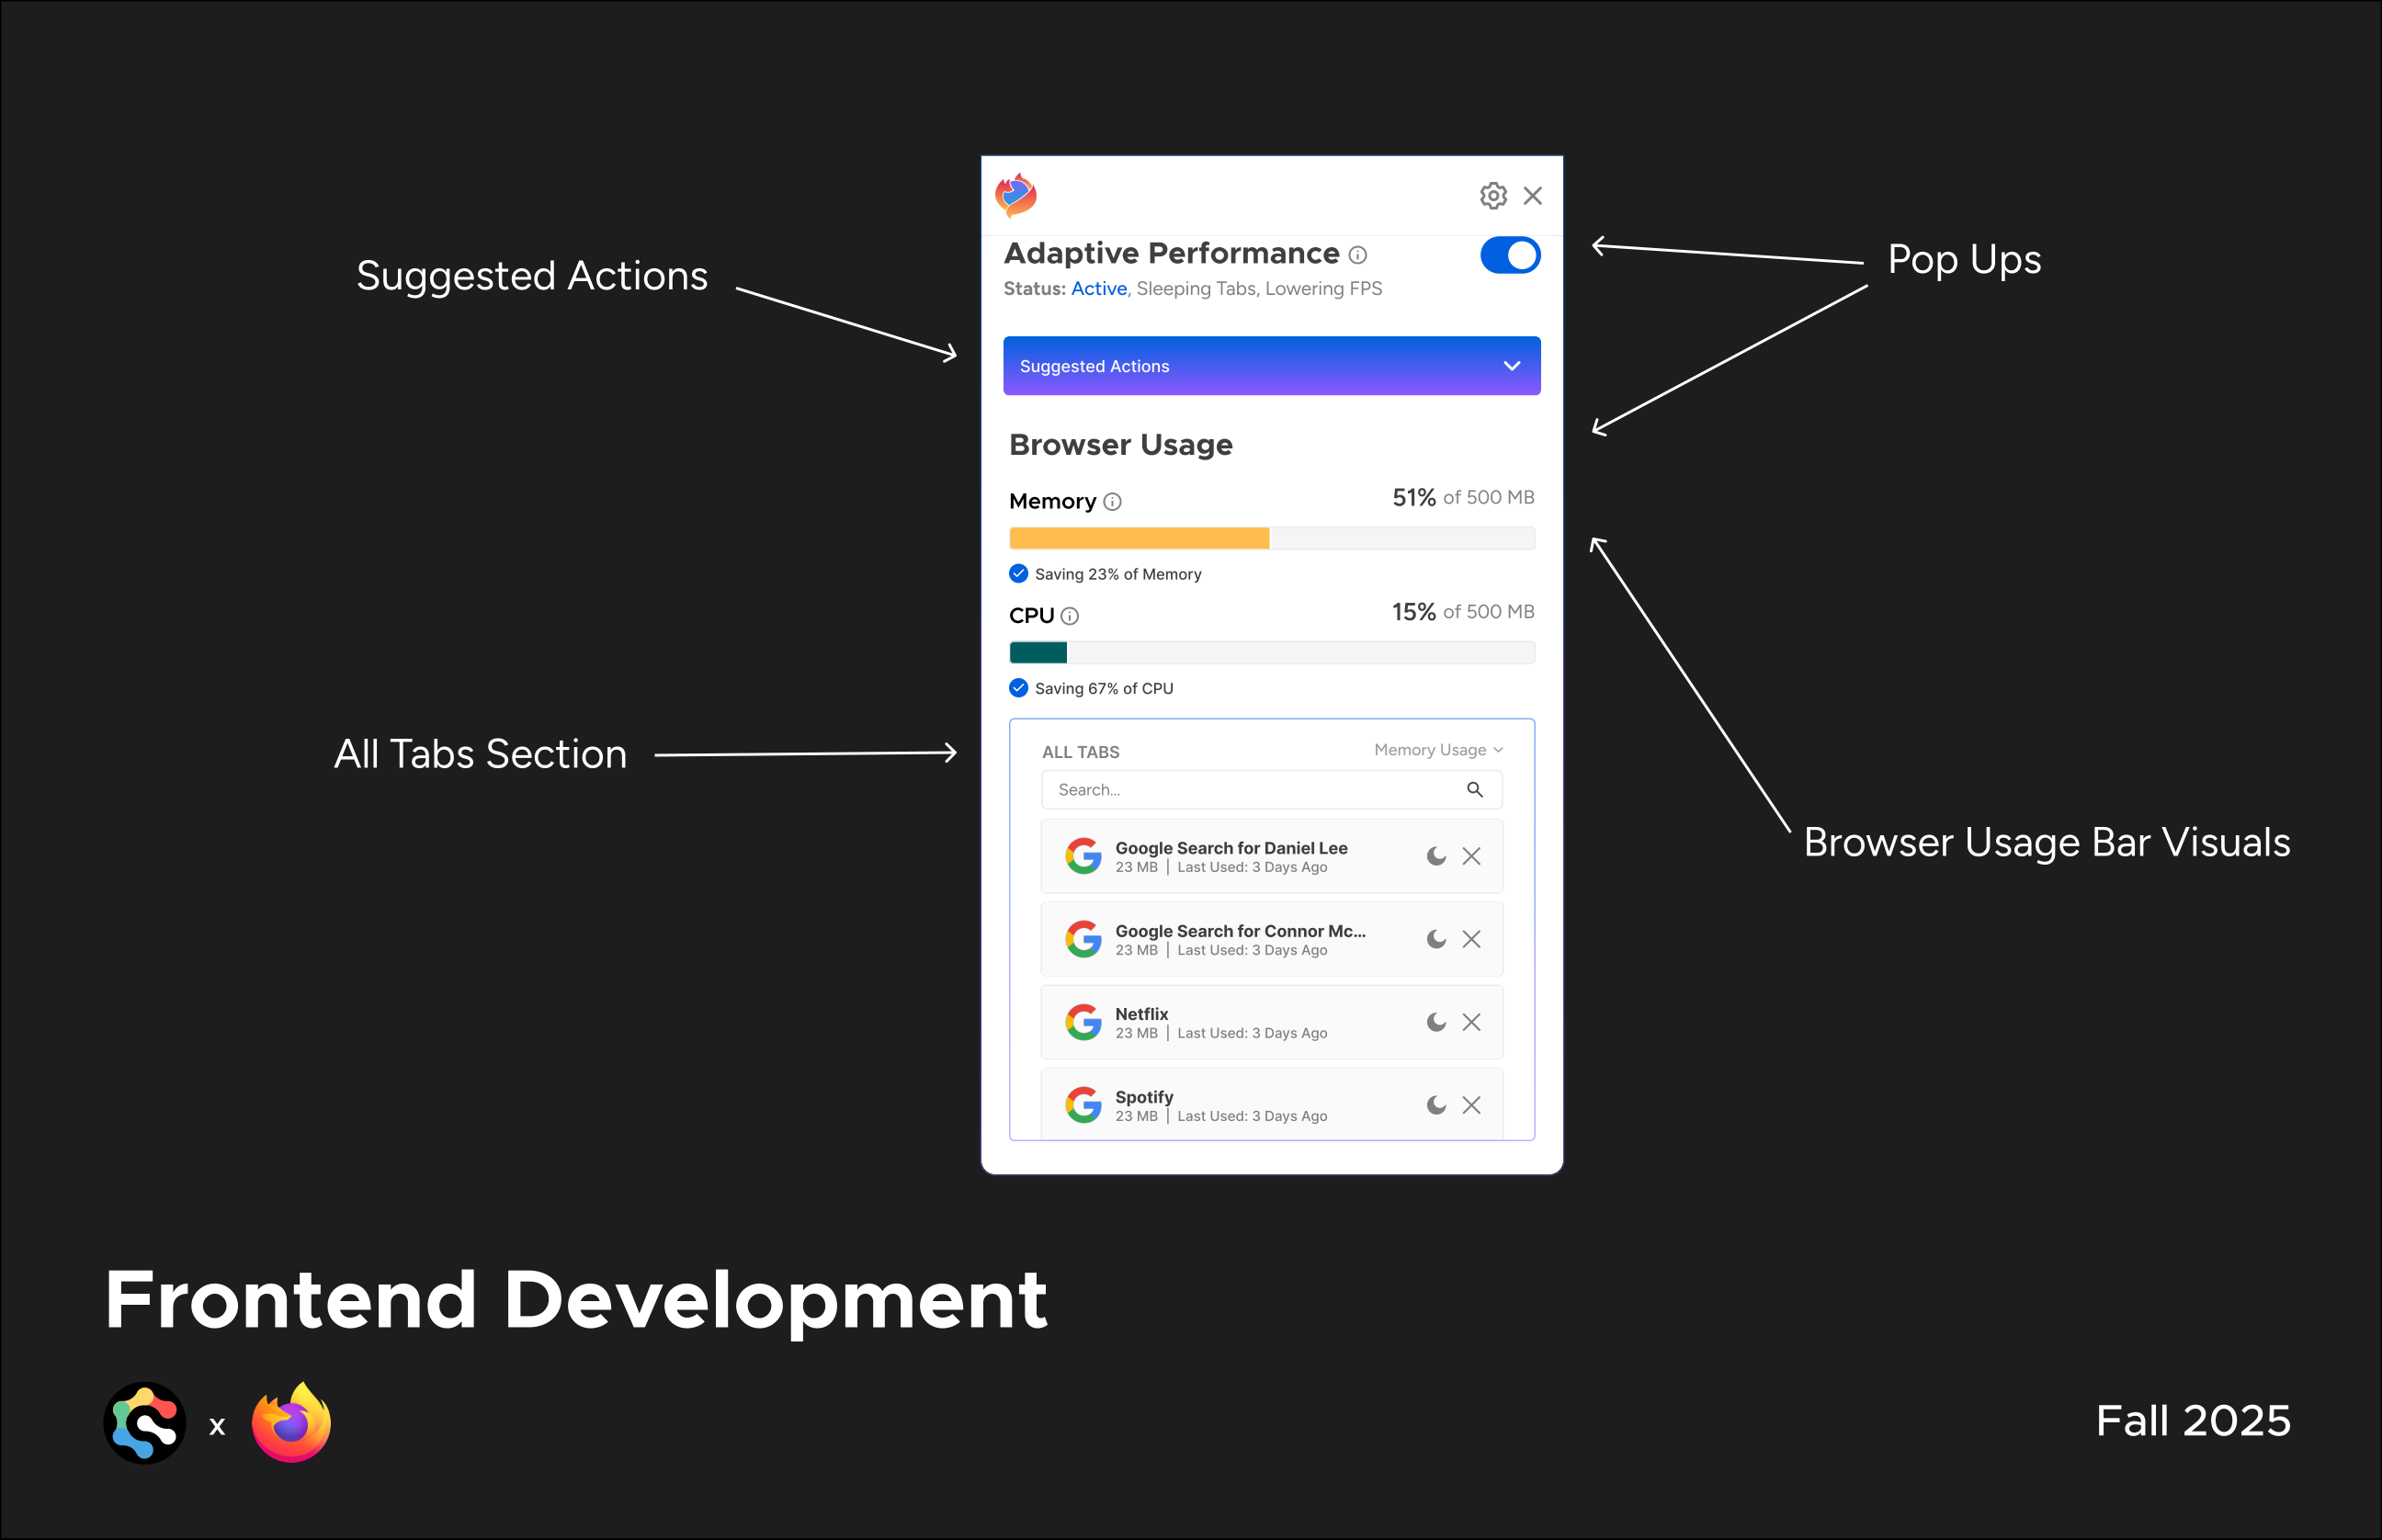
Task: Focus the Search tabs input field
Action: (x=1271, y=790)
